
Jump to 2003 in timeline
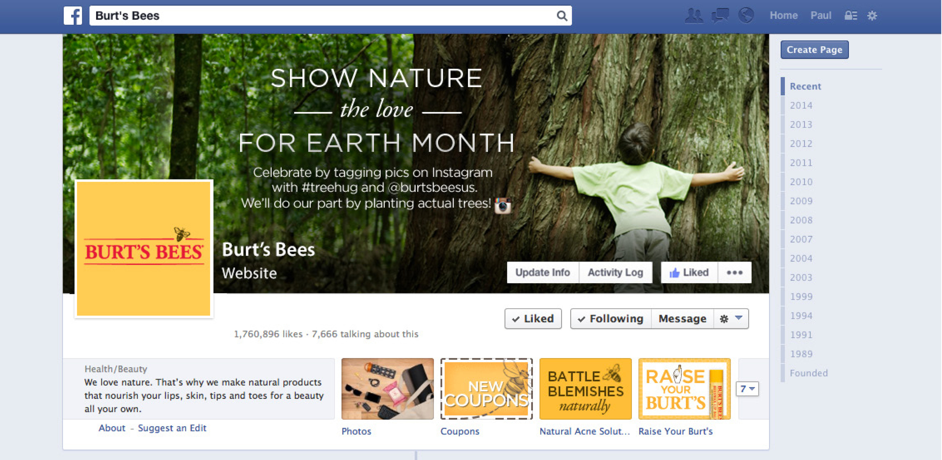click(801, 278)
